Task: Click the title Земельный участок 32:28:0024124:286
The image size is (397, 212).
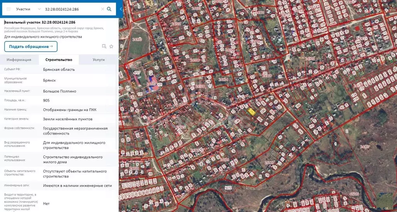Action: pyautogui.click(x=40, y=22)
